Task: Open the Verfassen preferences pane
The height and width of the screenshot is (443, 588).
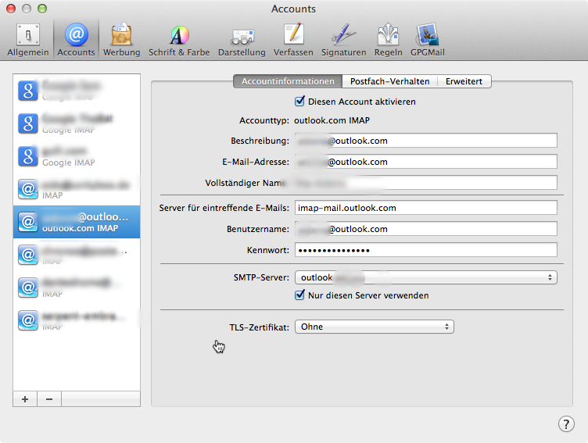Action: click(x=293, y=40)
